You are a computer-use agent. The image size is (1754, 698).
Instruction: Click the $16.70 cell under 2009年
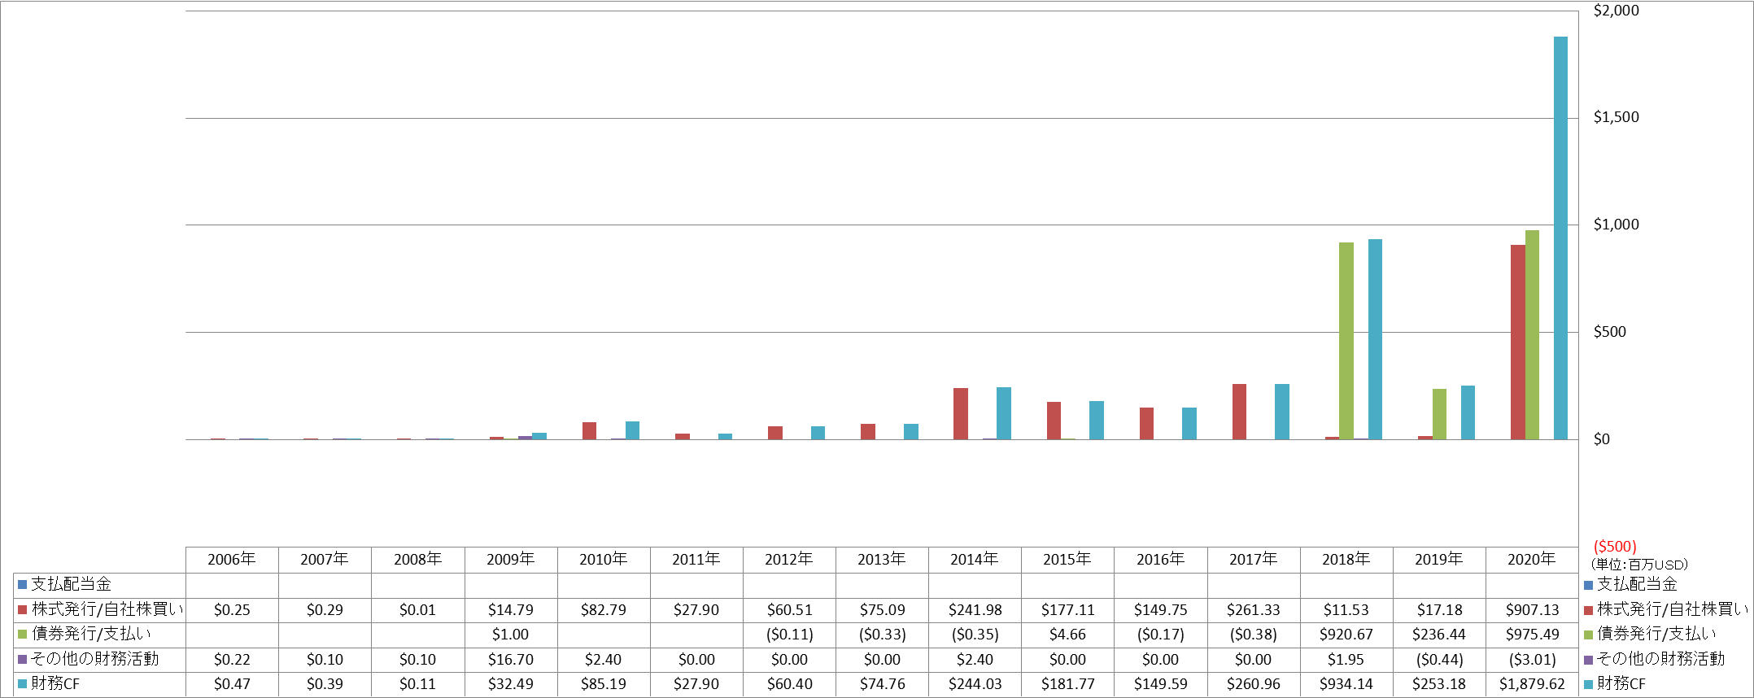(511, 660)
